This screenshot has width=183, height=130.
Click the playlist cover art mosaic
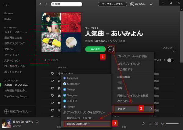coord(61,32)
